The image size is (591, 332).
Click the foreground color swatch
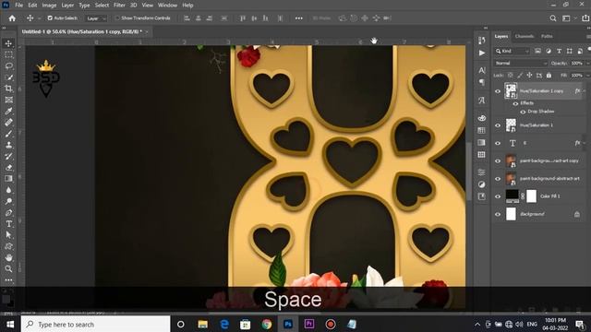(x=6, y=299)
